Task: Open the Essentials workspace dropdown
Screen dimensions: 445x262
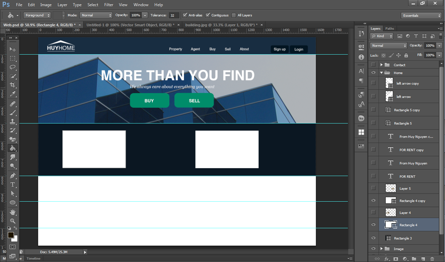Action: [421, 16]
